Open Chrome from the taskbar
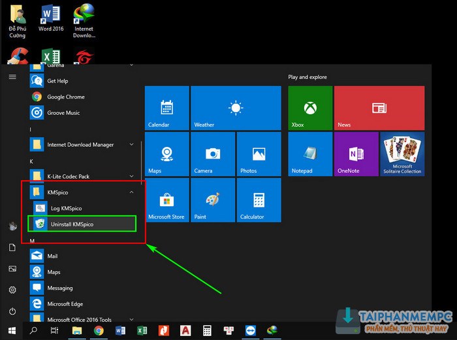The image size is (457, 340). point(99,331)
